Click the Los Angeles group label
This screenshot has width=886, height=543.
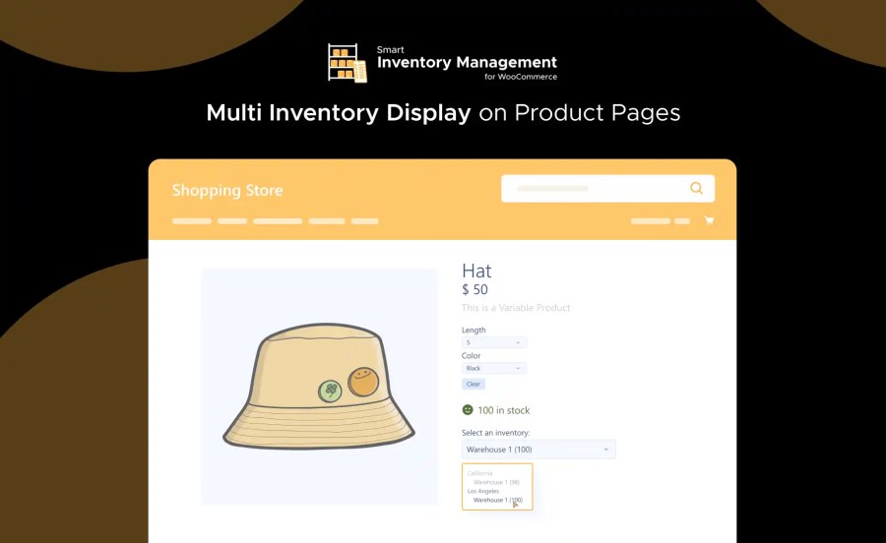point(483,491)
